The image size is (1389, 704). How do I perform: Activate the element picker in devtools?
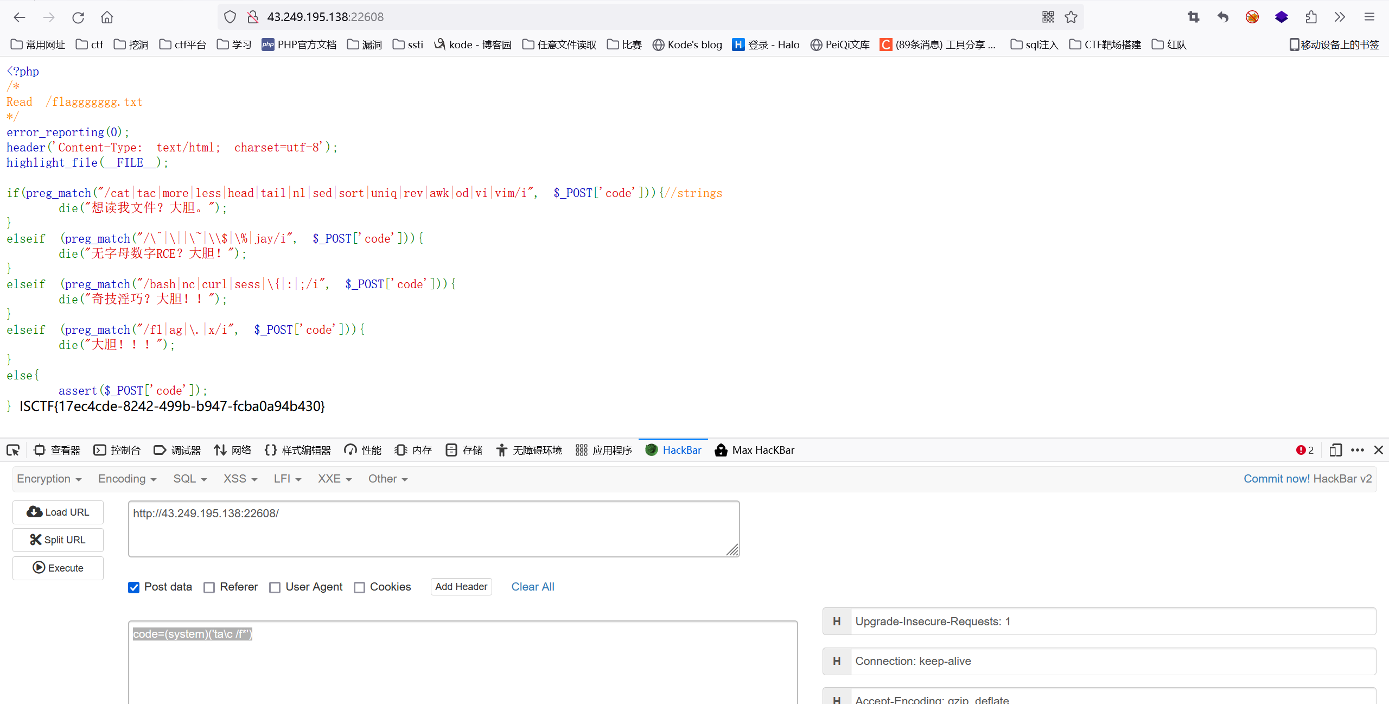[13, 450]
